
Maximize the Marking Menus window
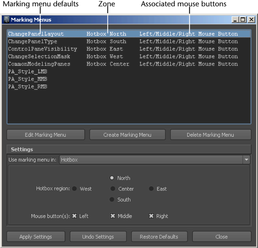tap(243, 20)
